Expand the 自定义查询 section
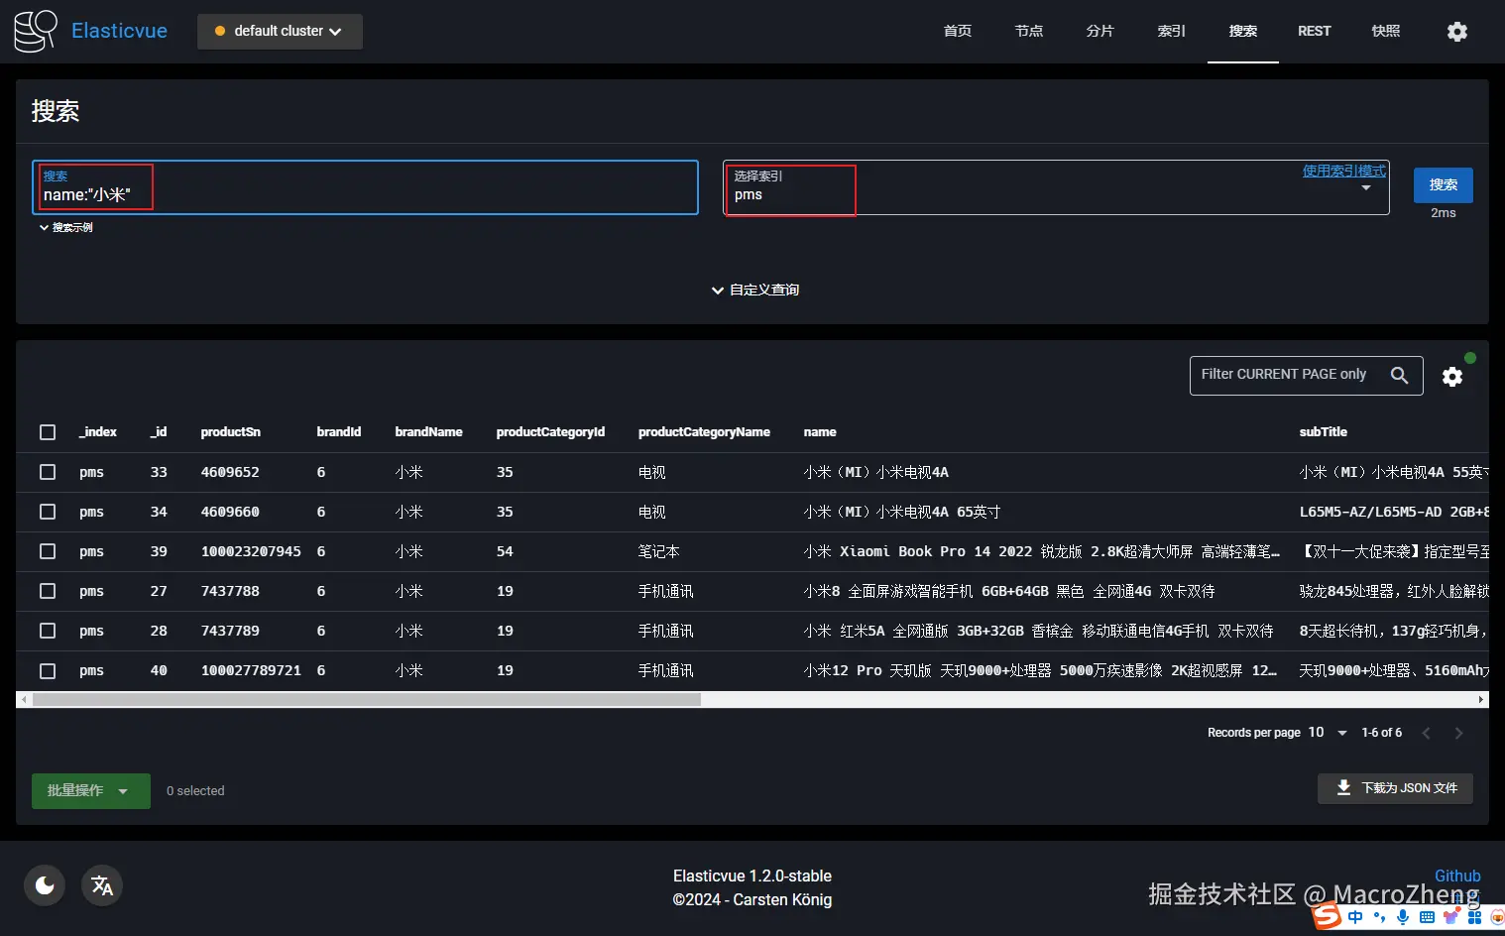Image resolution: width=1505 pixels, height=936 pixels. point(755,290)
